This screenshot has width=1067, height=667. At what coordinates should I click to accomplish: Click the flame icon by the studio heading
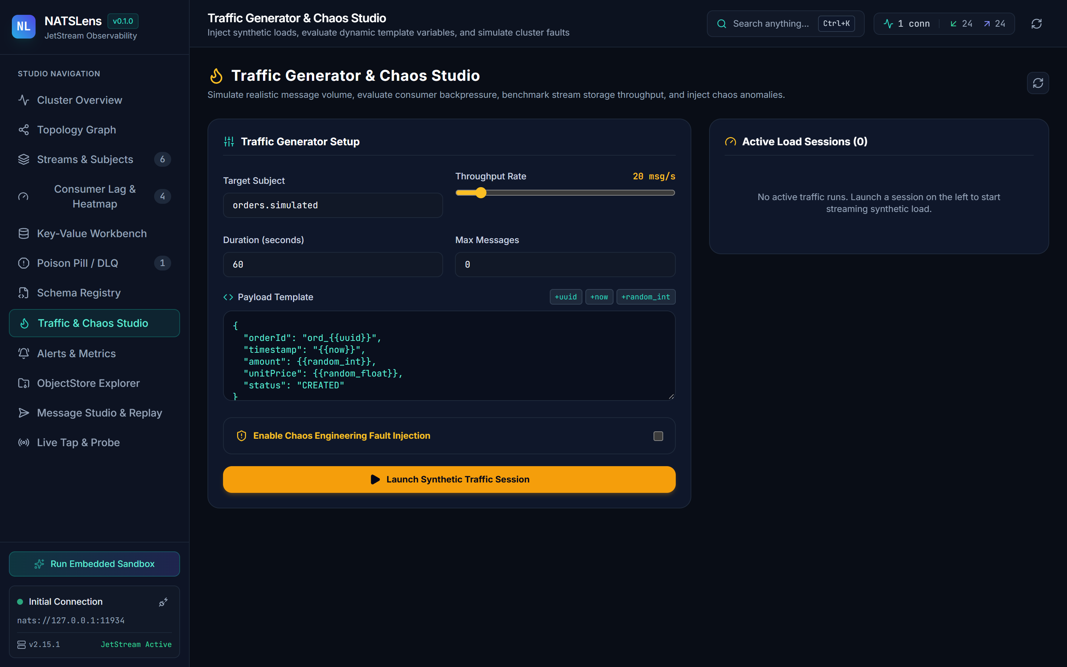click(216, 76)
